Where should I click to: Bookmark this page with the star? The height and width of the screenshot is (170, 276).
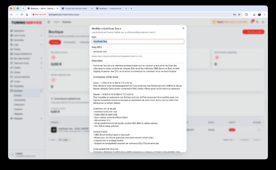coord(239,15)
